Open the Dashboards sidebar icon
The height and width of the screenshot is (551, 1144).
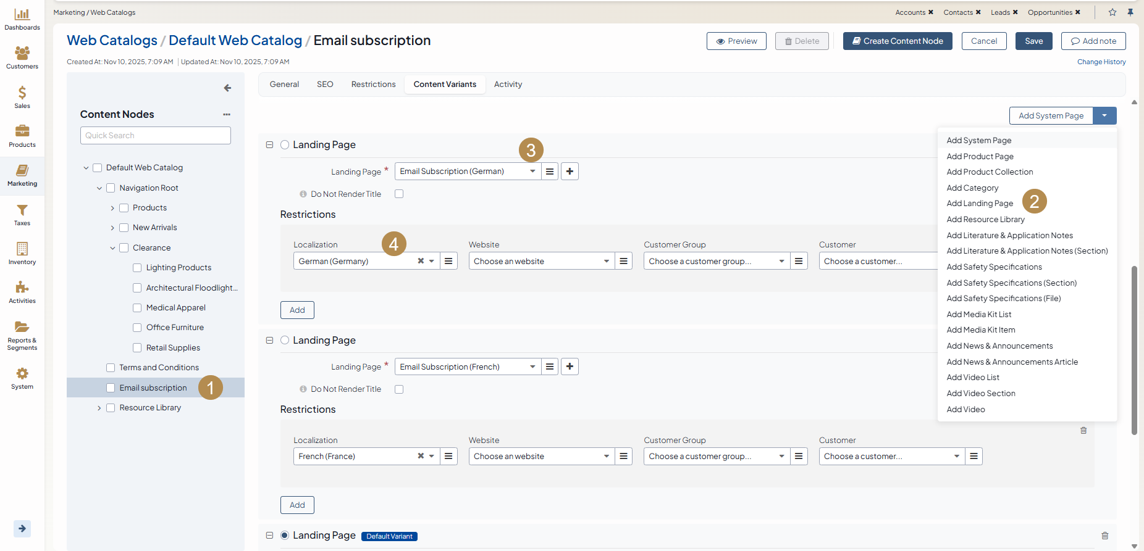tap(22, 19)
